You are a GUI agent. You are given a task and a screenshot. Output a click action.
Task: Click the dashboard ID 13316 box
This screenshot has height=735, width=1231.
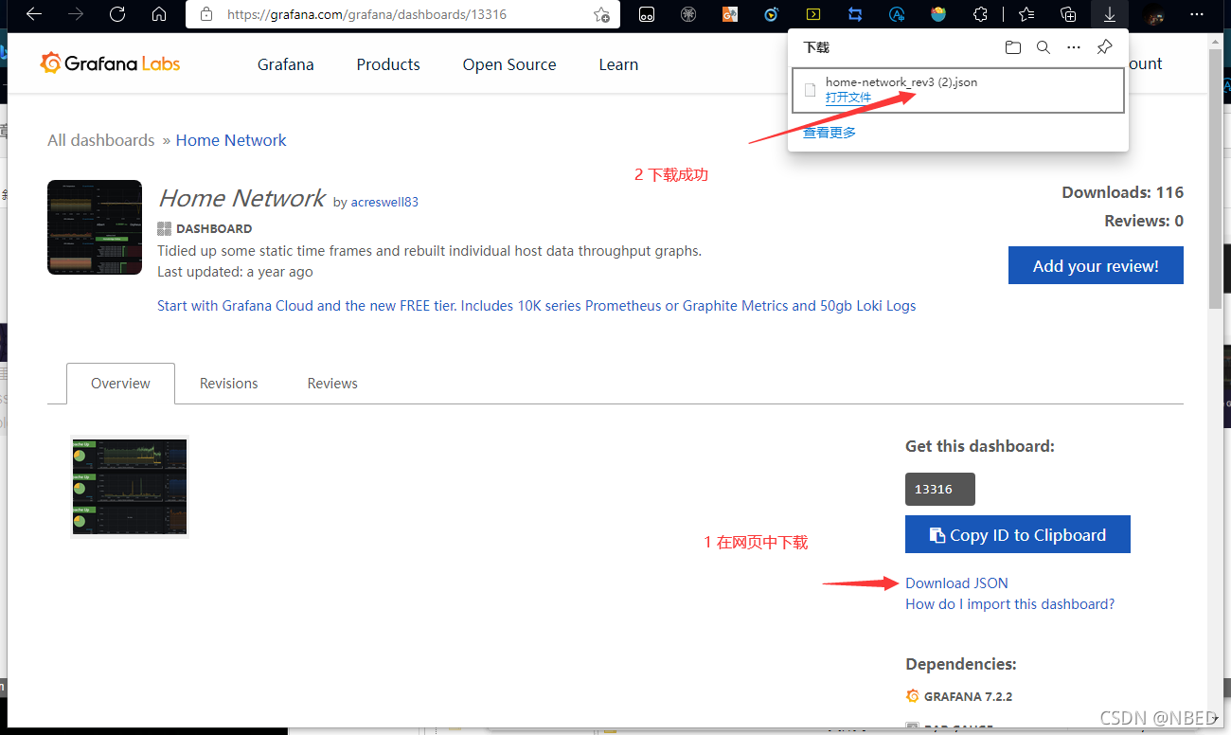940,489
